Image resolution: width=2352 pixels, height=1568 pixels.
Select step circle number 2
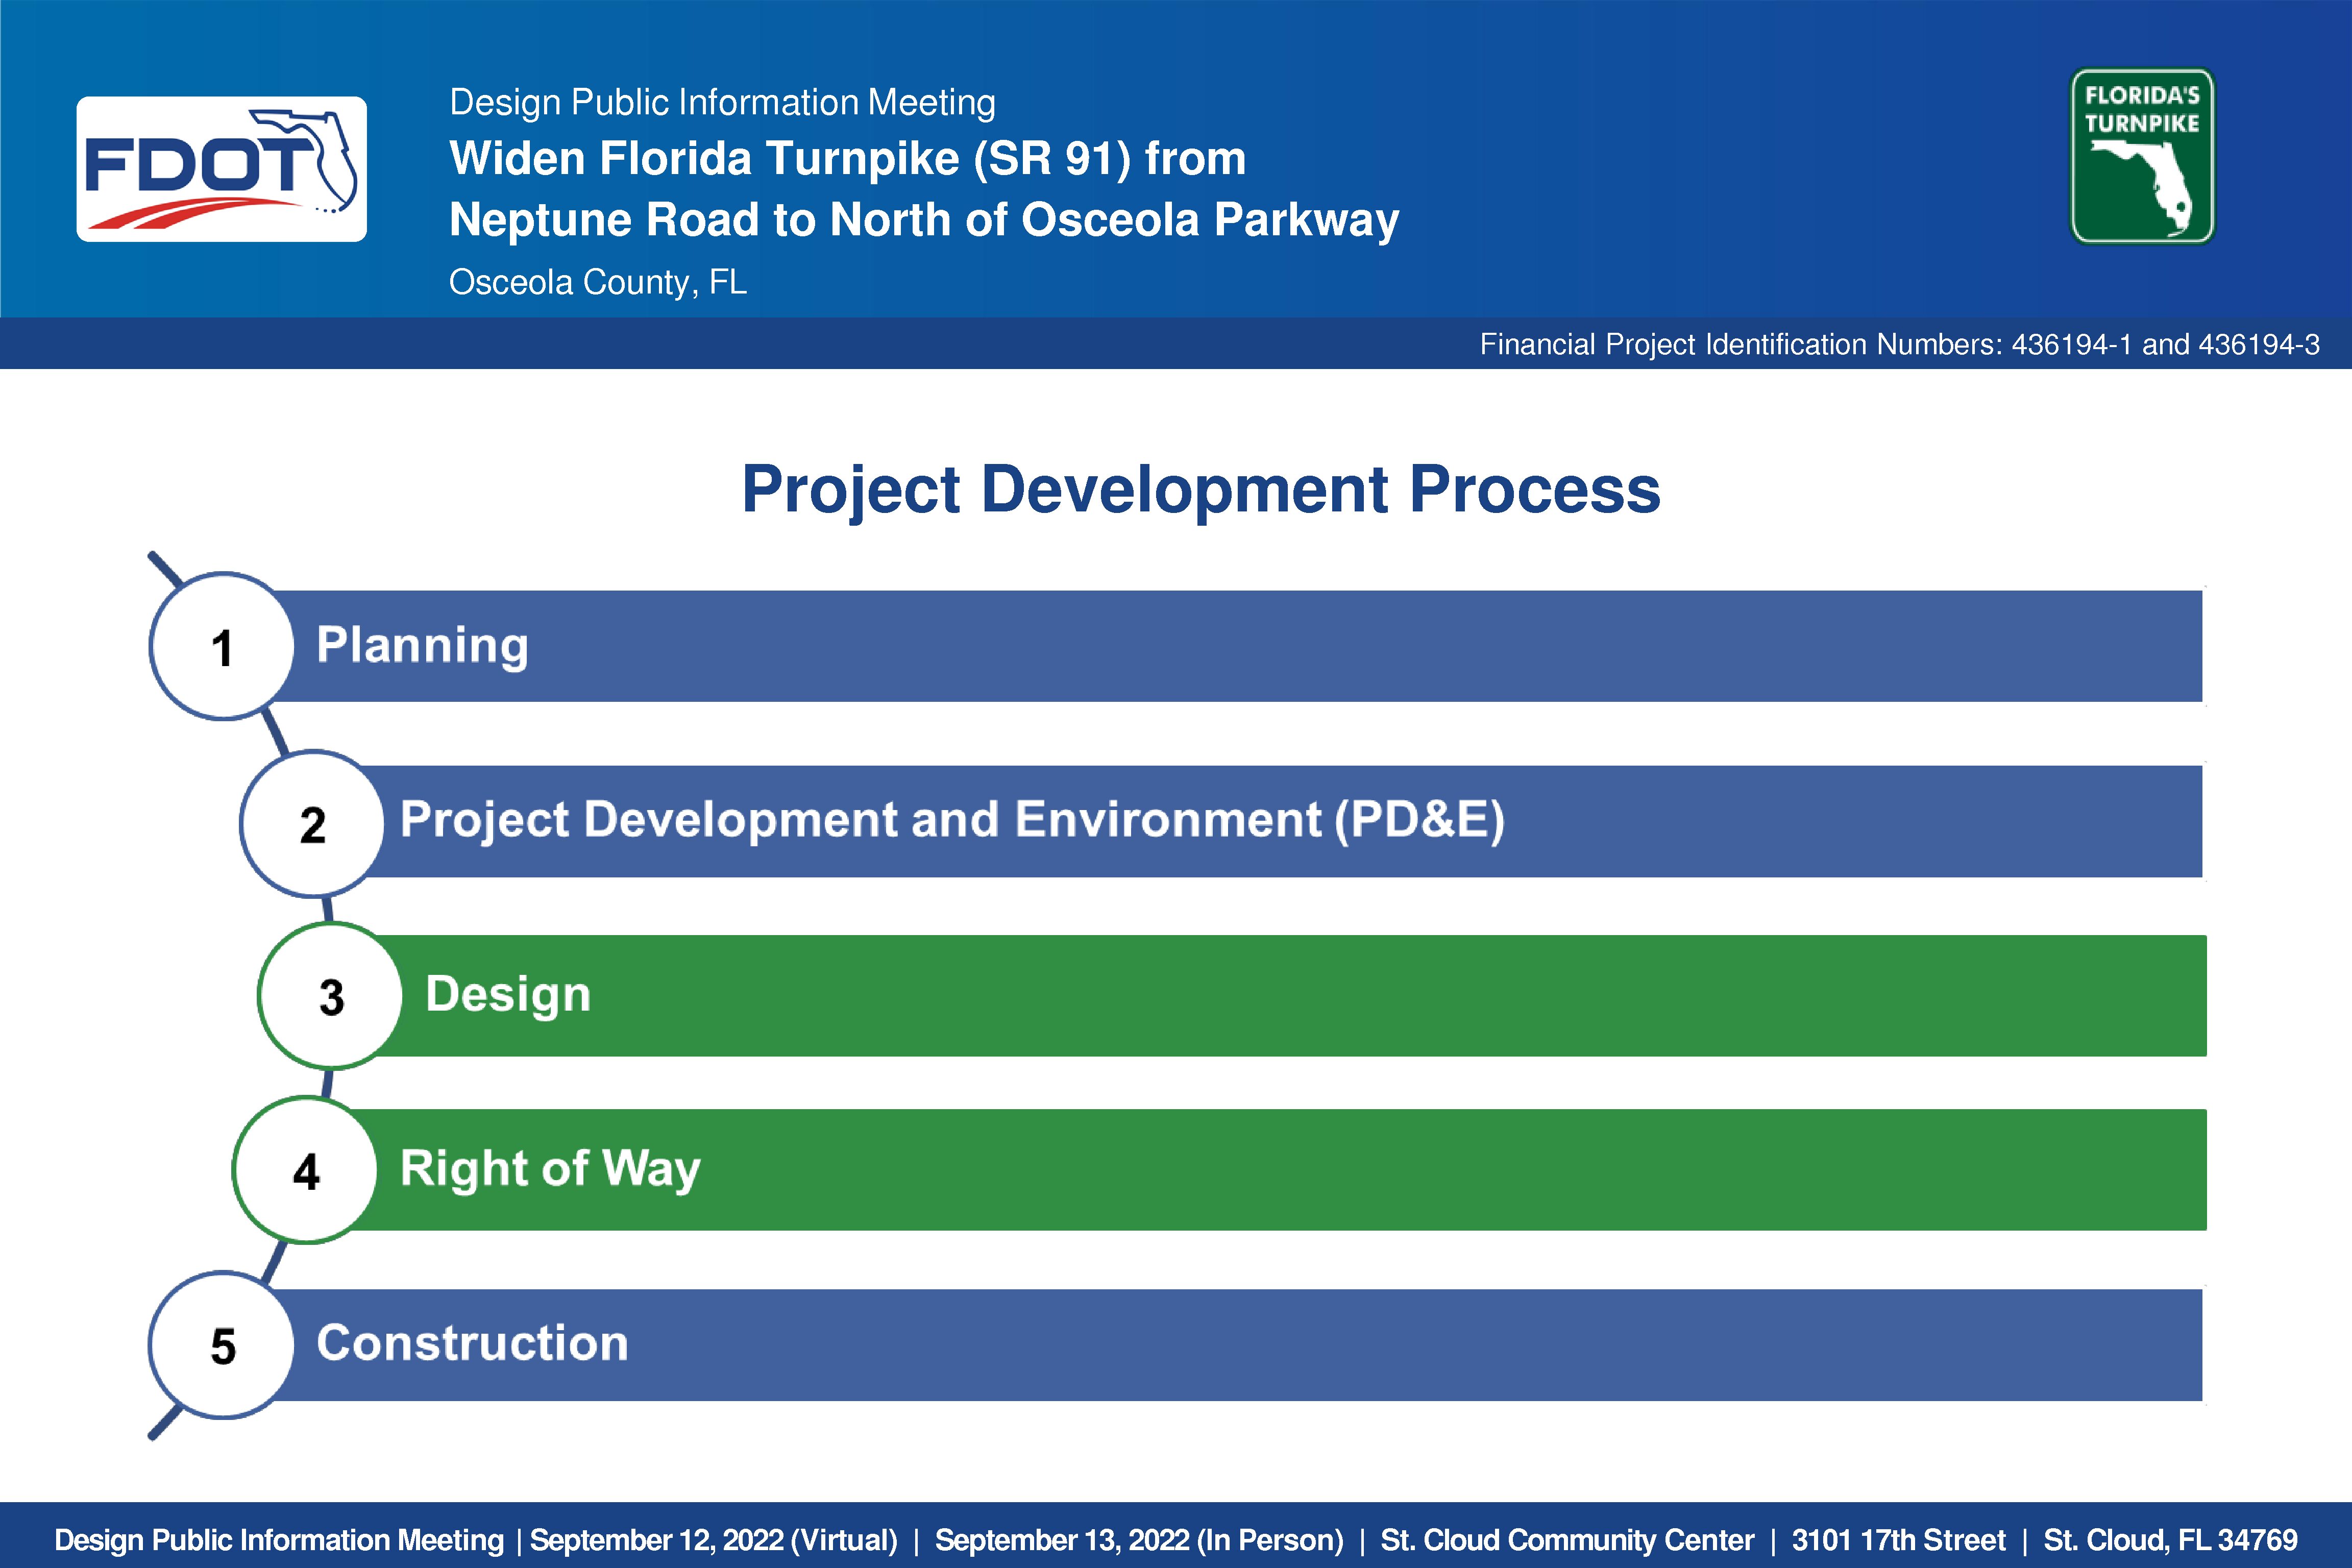[x=312, y=824]
